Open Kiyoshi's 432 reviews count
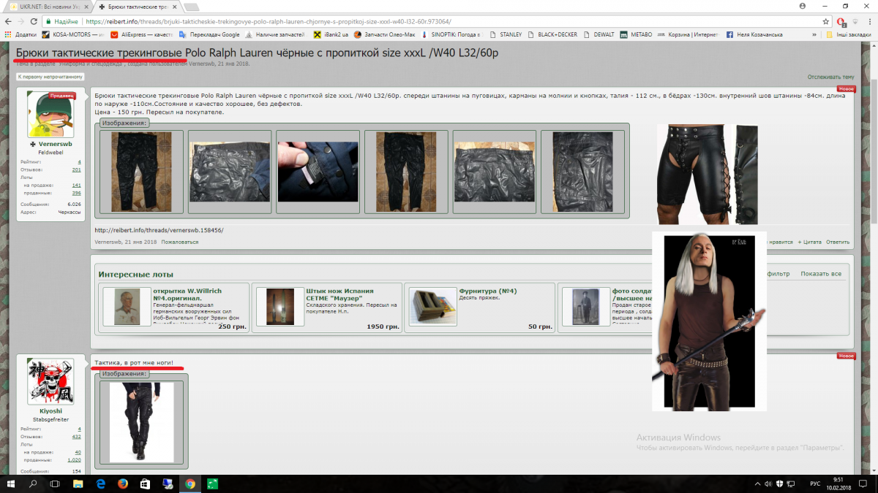Image resolution: width=878 pixels, height=493 pixels. 76,436
